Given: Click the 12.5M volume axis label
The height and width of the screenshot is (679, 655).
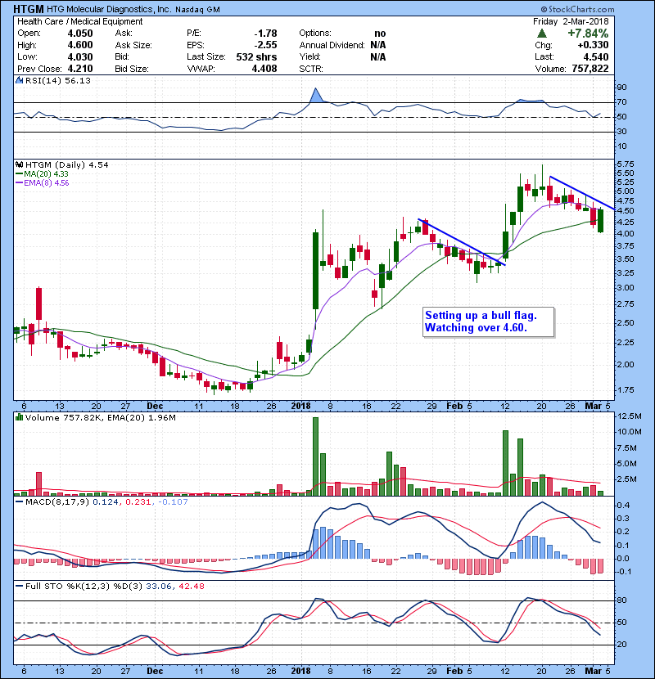Looking at the screenshot, I should tap(629, 416).
